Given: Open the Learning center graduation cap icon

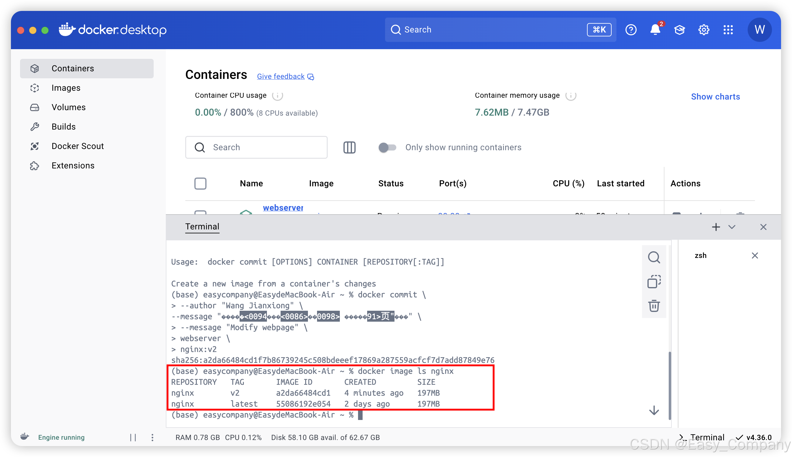Looking at the screenshot, I should pos(679,30).
